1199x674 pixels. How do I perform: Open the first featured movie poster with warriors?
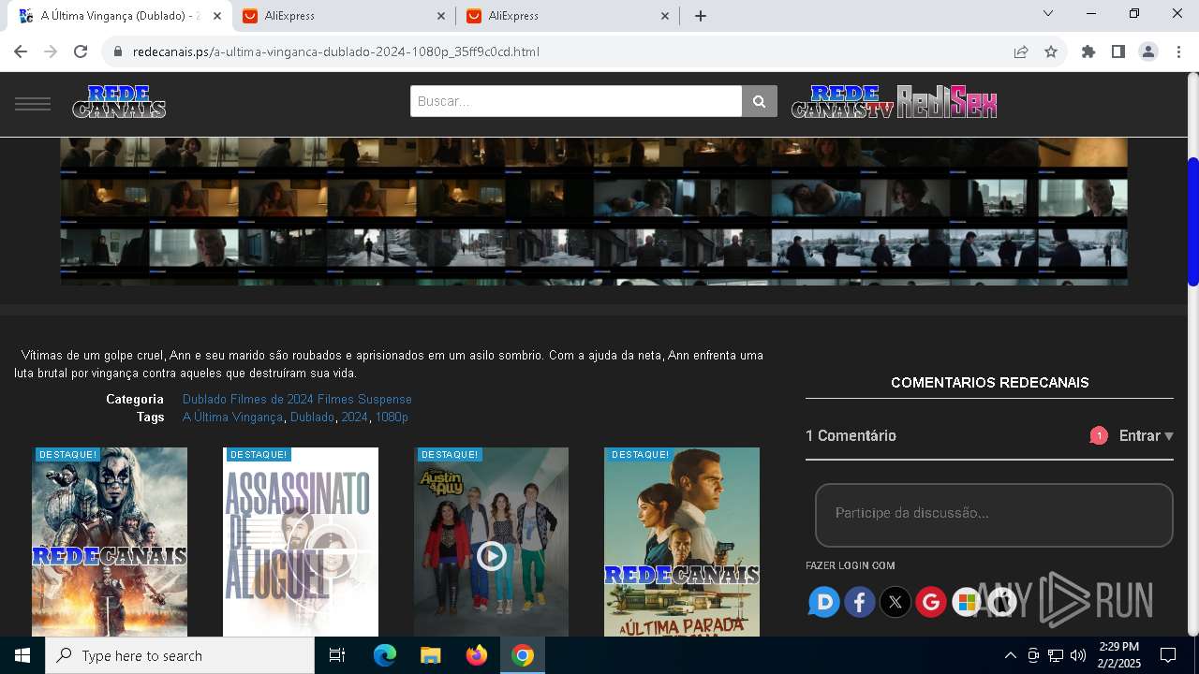[110, 542]
